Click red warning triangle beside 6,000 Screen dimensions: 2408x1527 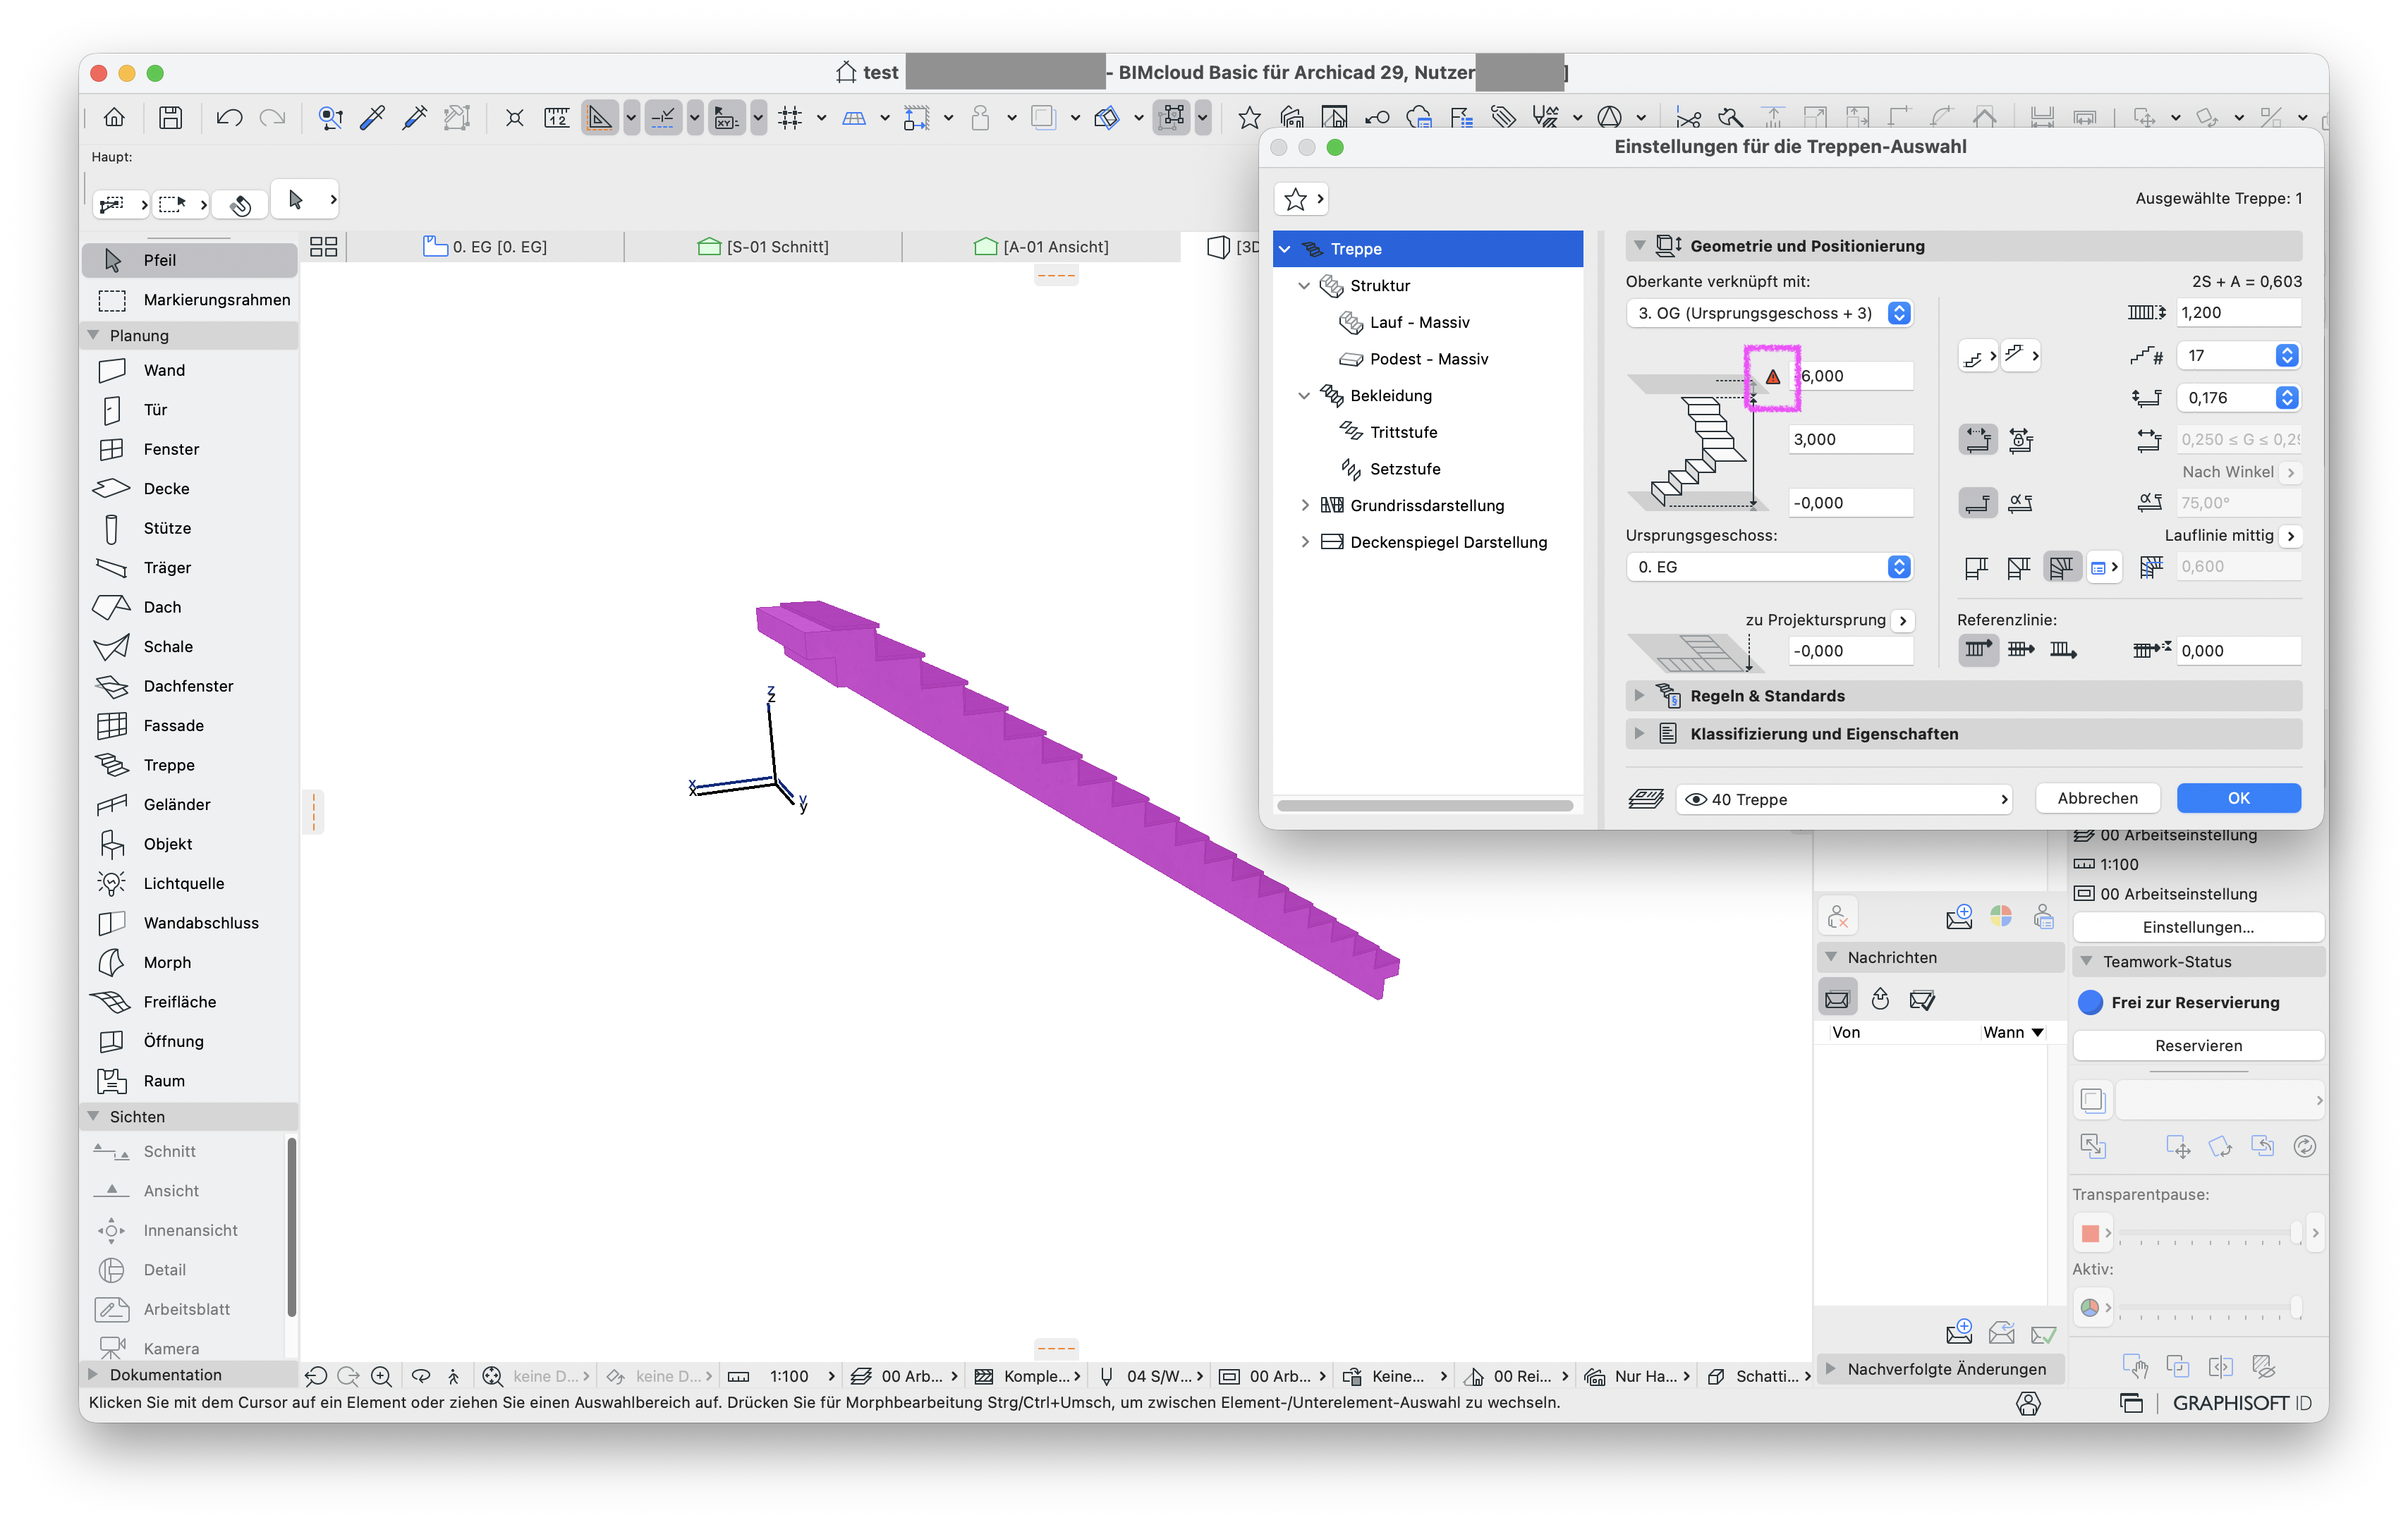1772,376
